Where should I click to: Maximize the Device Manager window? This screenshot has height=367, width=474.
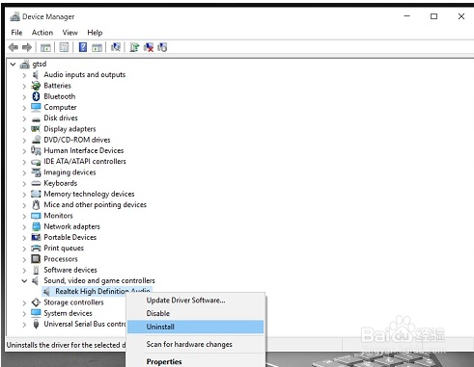(x=433, y=16)
